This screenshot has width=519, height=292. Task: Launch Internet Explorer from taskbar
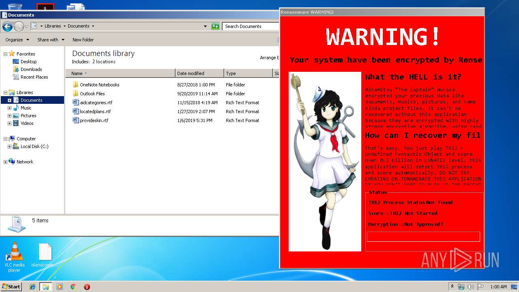coord(32,287)
